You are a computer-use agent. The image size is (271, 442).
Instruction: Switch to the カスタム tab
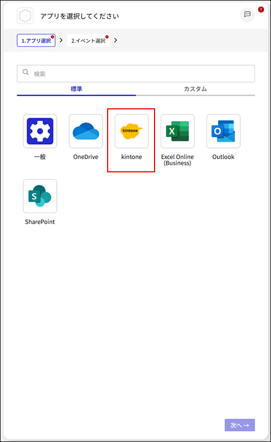[x=195, y=89]
